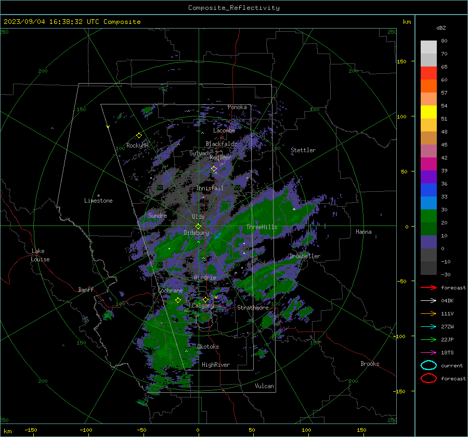Click the 150 y-axis tick label
The image size is (468, 437).
click(x=401, y=61)
